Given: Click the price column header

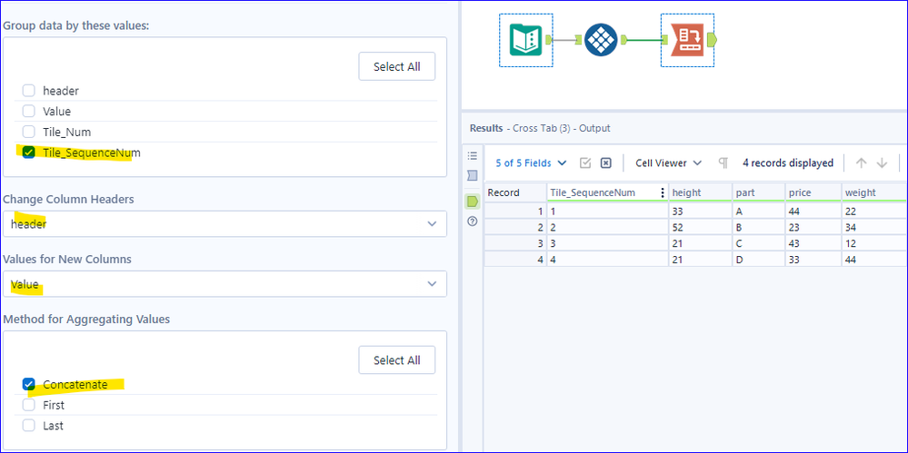Looking at the screenshot, I should 813,192.
